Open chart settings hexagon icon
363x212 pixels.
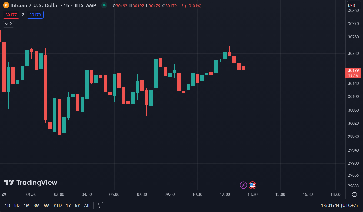click(354, 194)
